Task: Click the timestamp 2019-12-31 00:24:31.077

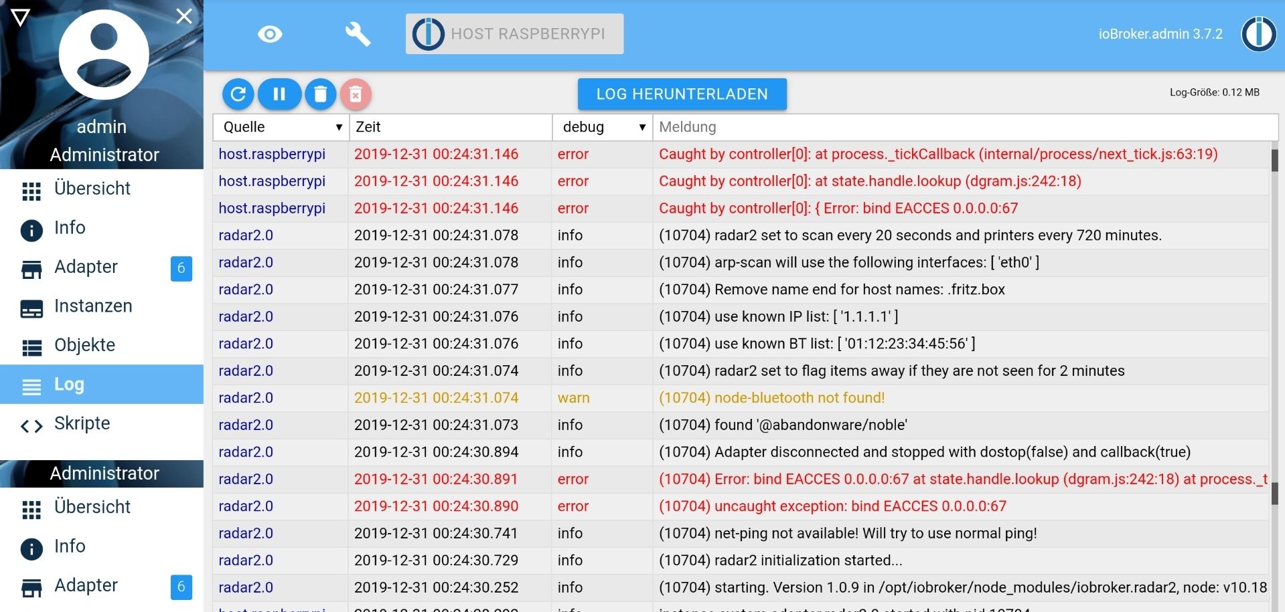Action: 436,290
